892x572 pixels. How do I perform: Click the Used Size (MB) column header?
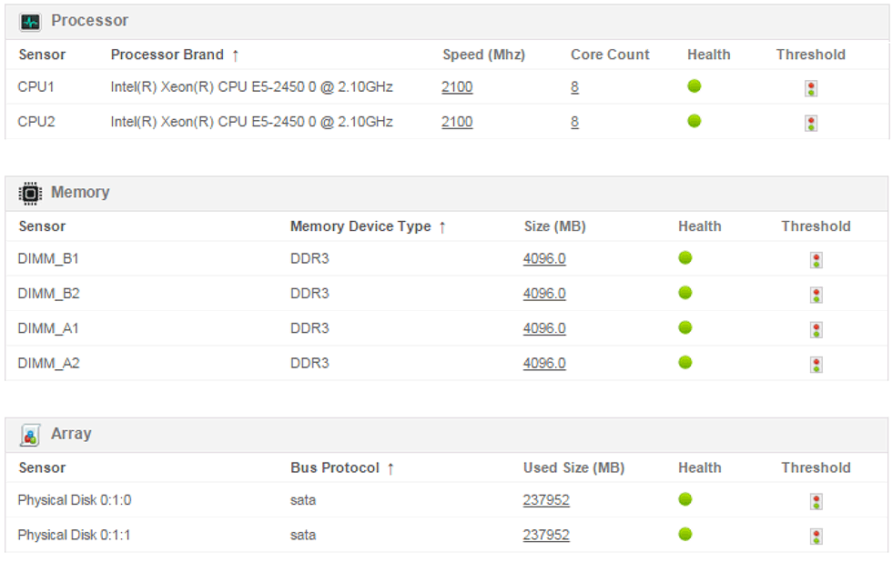pos(573,467)
